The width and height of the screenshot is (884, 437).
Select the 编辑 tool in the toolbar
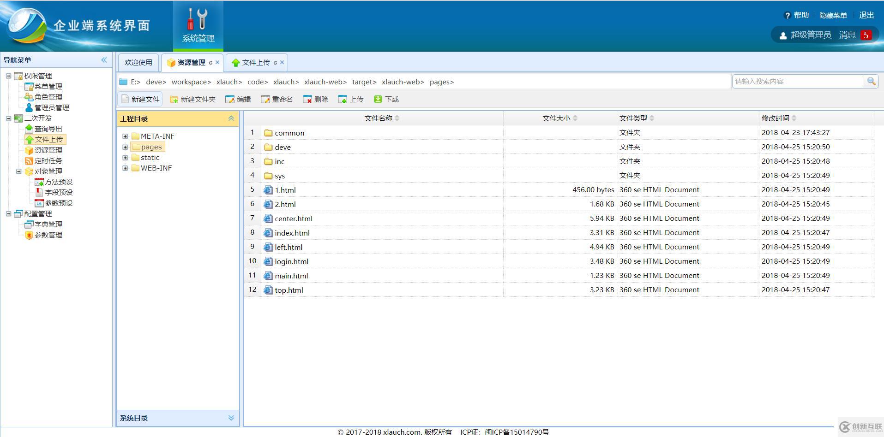click(229, 99)
